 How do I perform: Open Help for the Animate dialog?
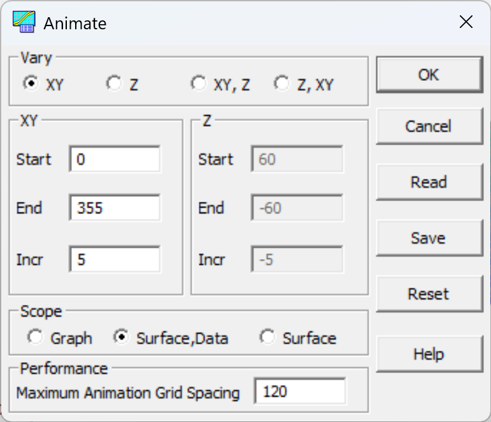tap(429, 354)
